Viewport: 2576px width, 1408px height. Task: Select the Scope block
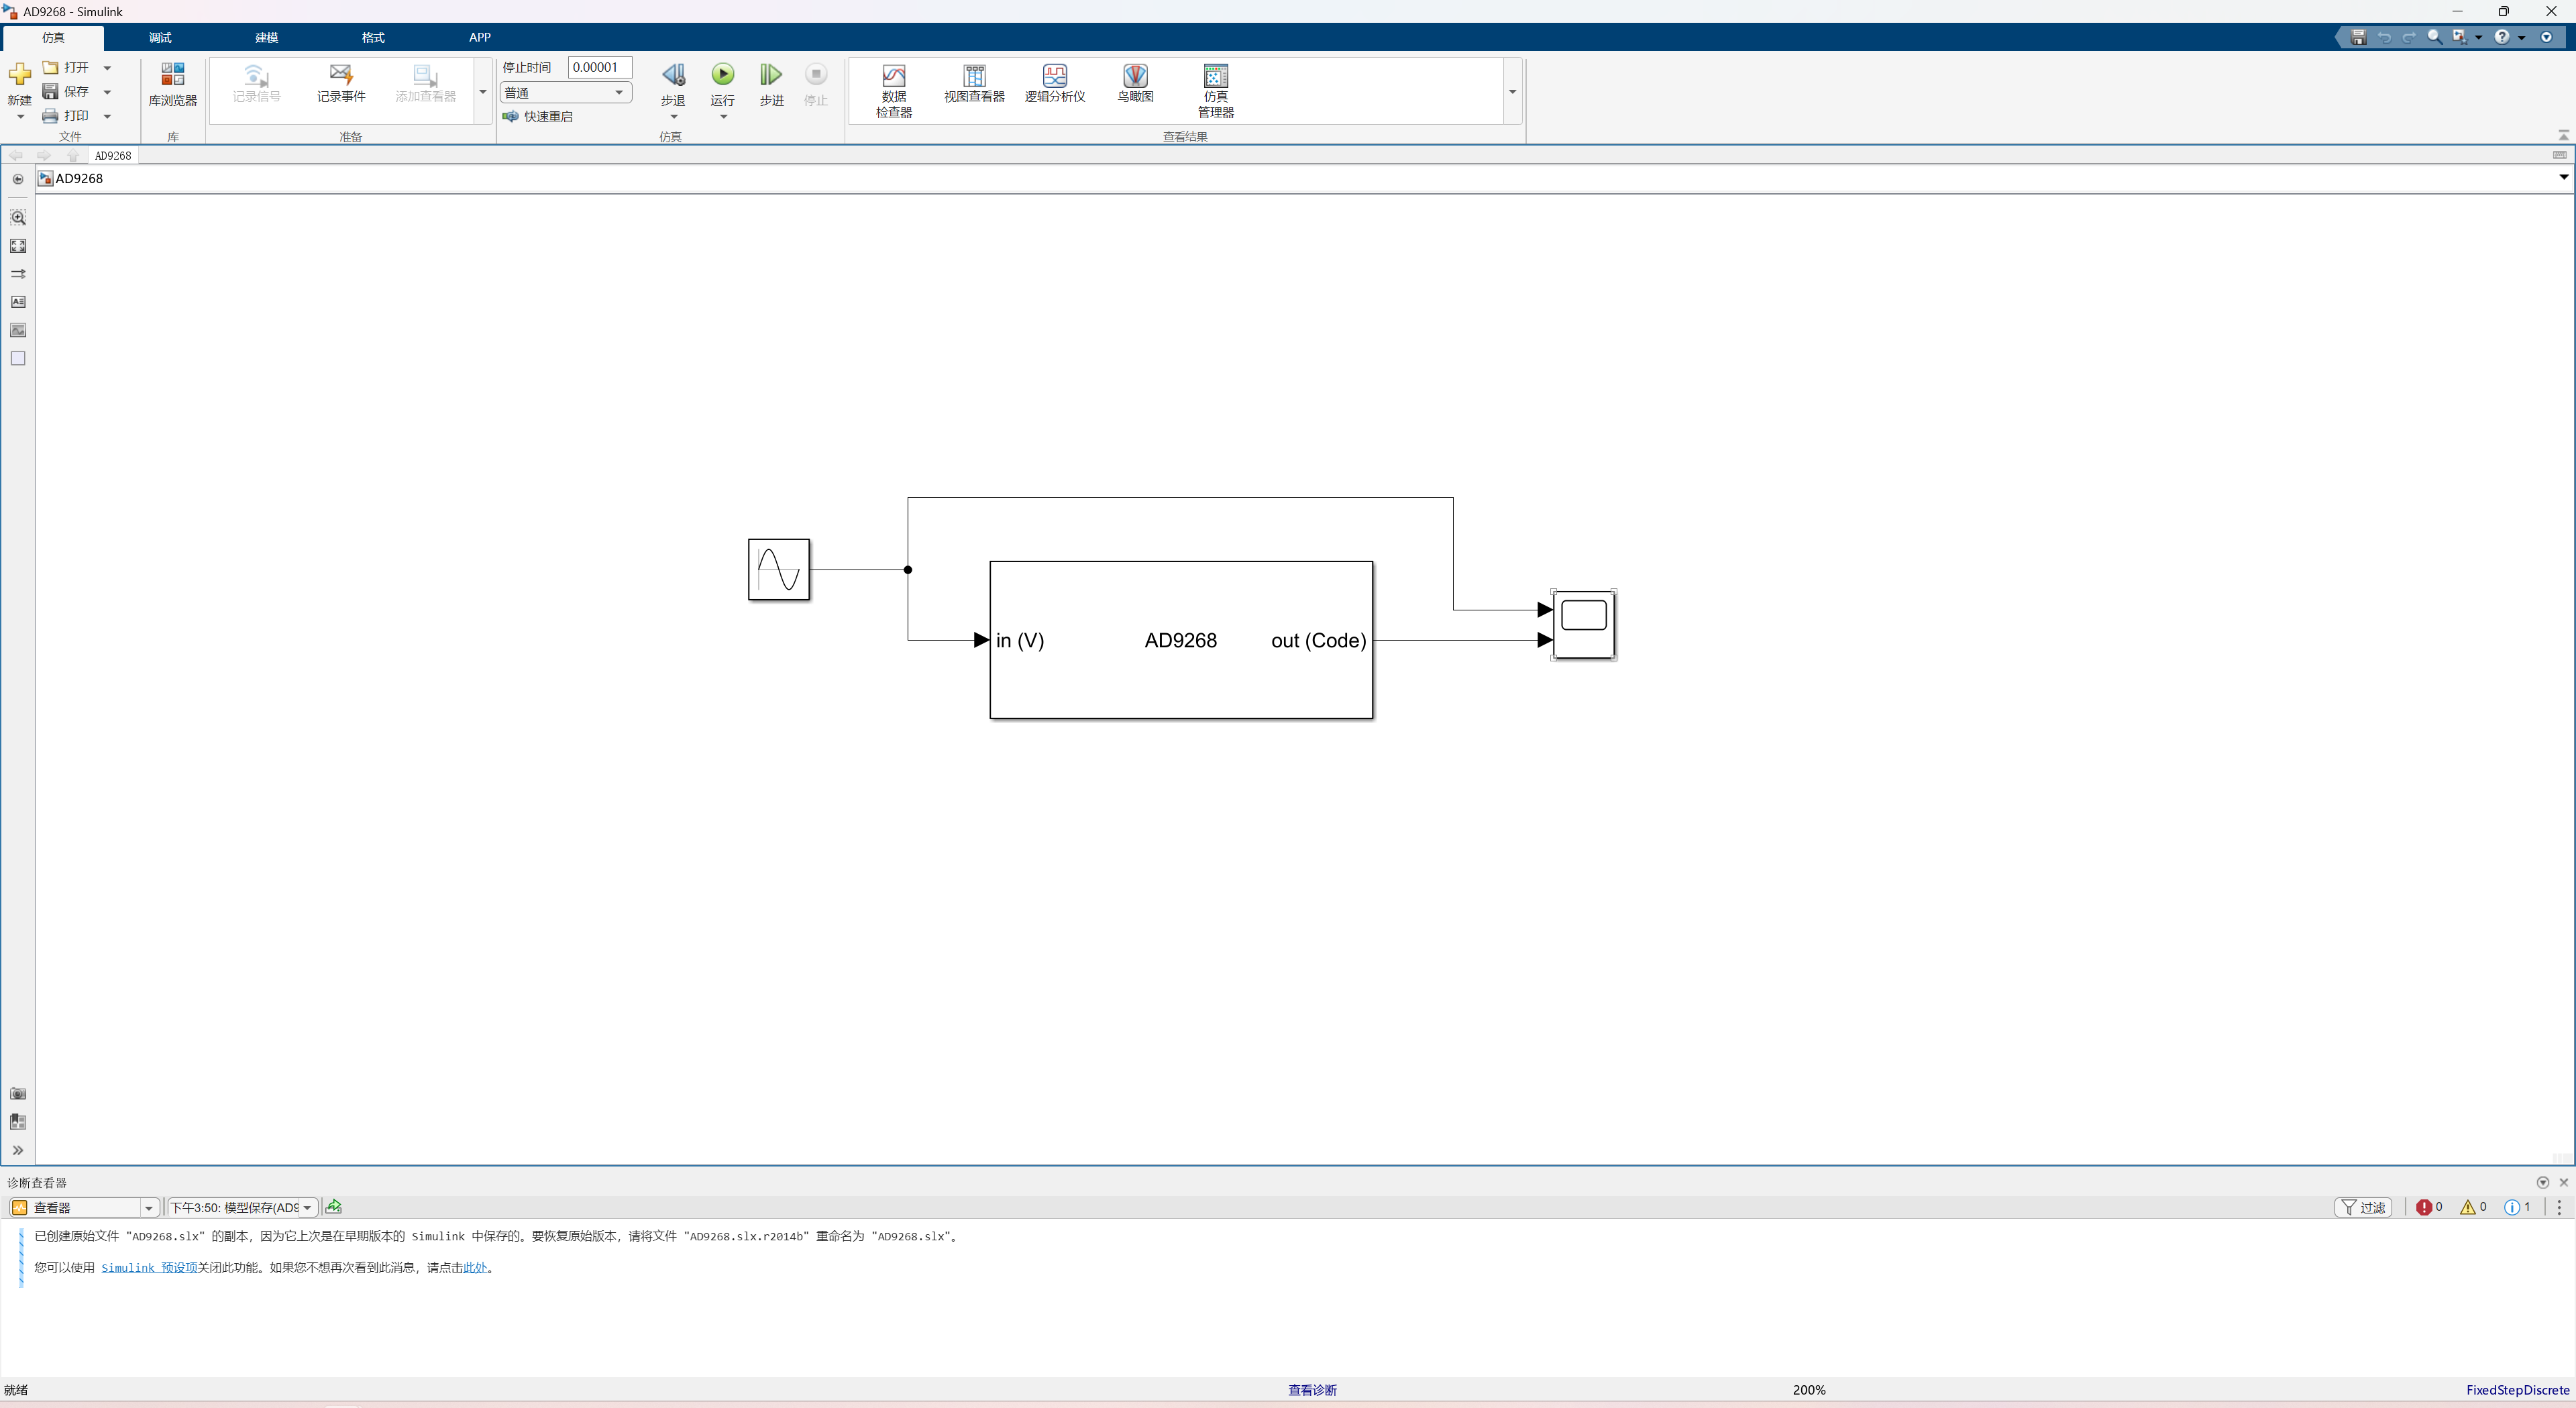tap(1584, 624)
